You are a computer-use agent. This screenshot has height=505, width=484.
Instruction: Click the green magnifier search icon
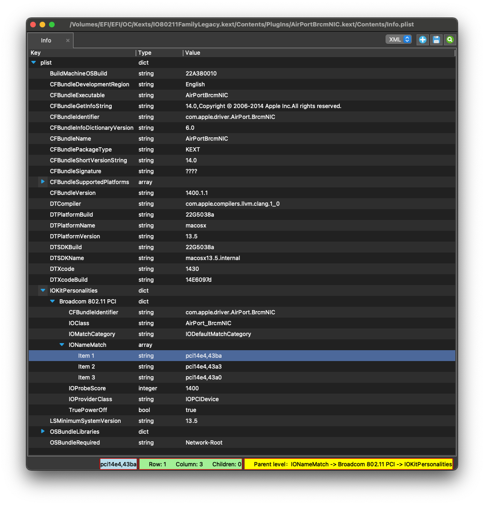coord(450,40)
